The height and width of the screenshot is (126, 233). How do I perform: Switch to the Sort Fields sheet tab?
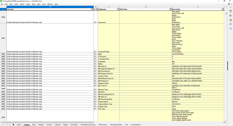coord(74,125)
